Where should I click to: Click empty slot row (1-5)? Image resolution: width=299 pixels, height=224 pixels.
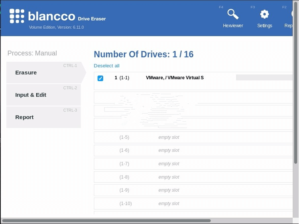193,137
